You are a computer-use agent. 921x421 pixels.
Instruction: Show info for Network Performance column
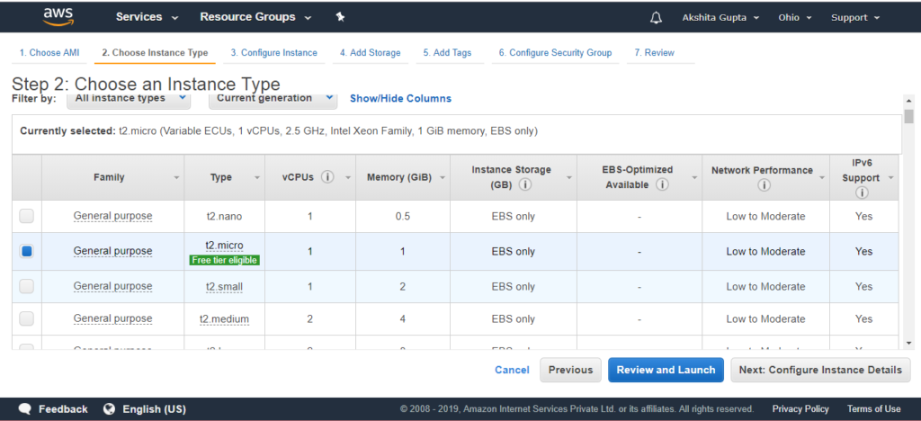point(764,185)
